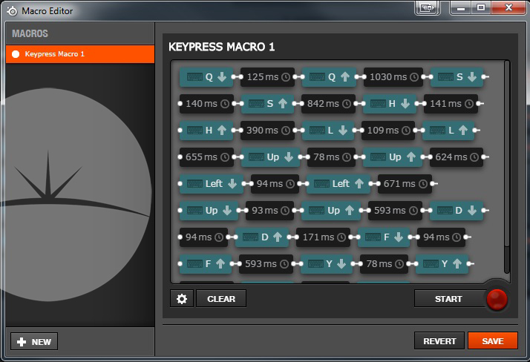The height and width of the screenshot is (362, 530).
Task: Select the 842 ms delay block
Action: [x=328, y=104]
